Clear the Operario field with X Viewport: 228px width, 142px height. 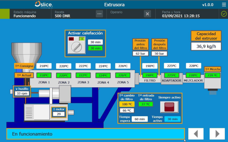[147, 14]
